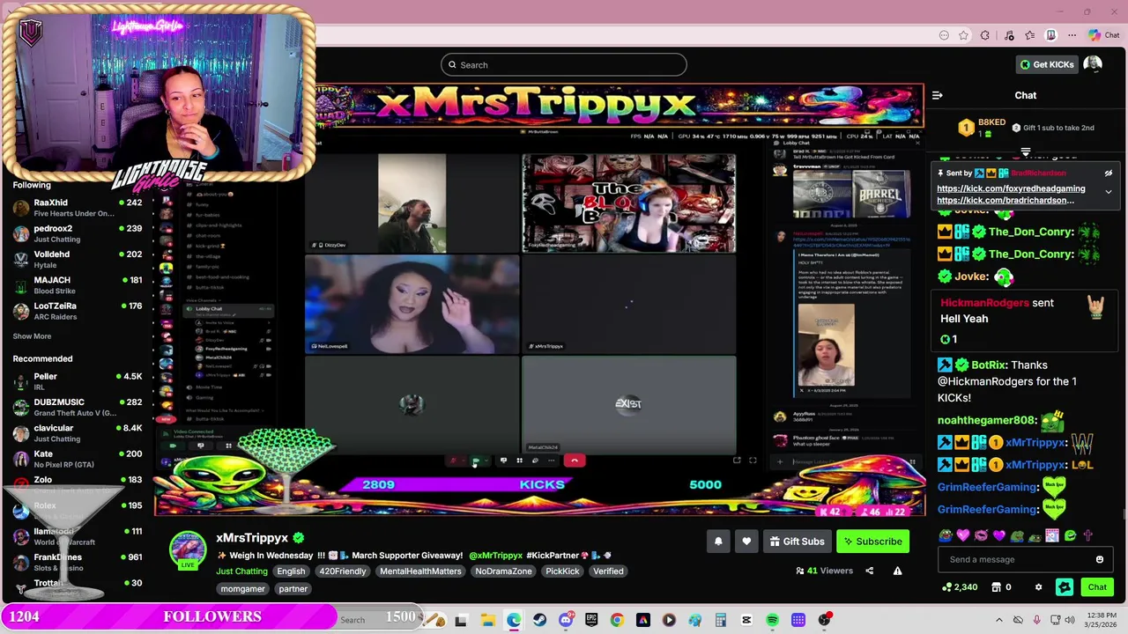Click the report warning triangle icon
Viewport: 1128px width, 634px height.
click(897, 571)
